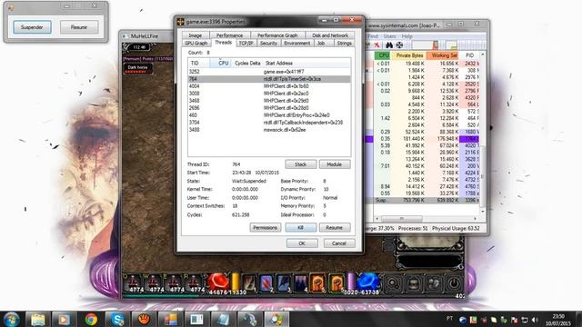Sort threads by TID column header

[198, 63]
